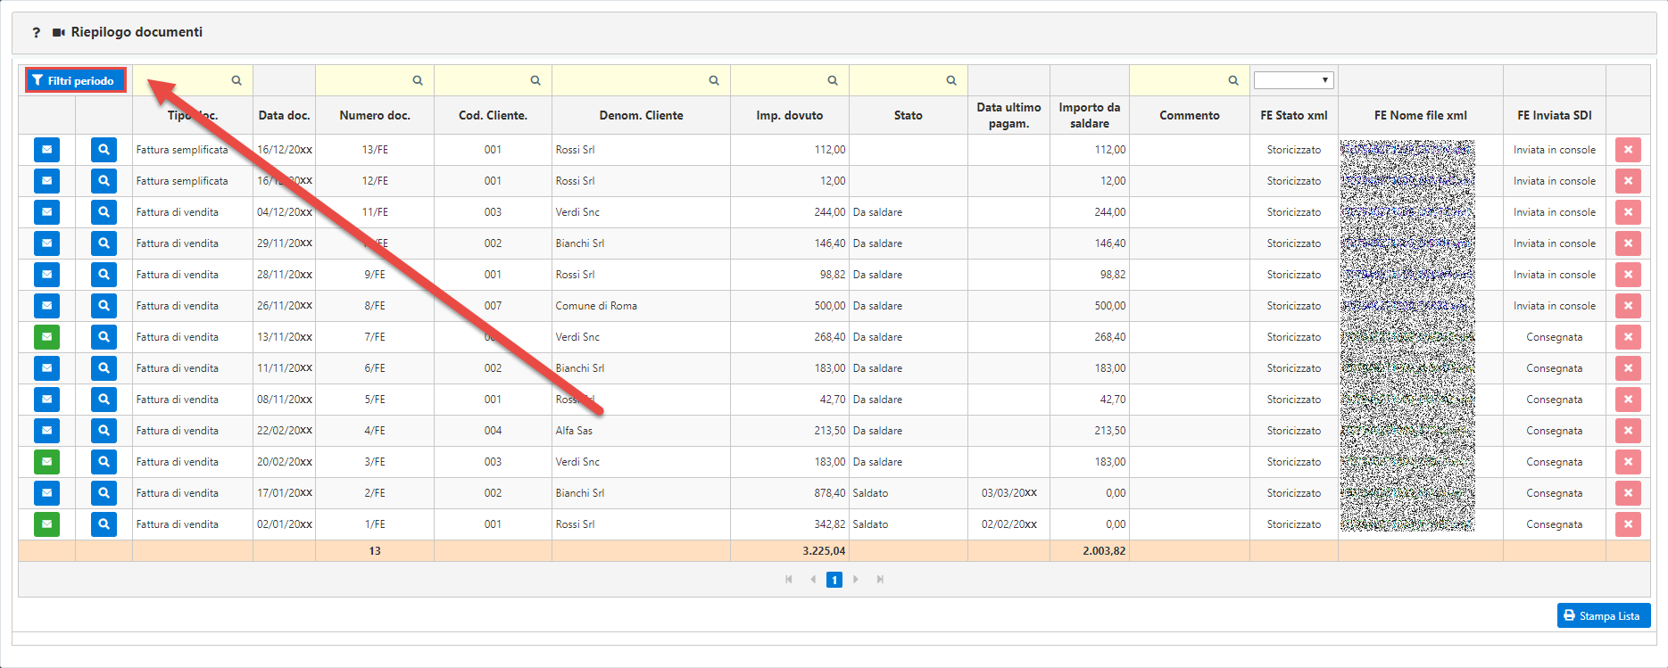Screen dimensions: 1668x668
Task: Click Inviata in console on 12/FE row
Action: point(1555,181)
